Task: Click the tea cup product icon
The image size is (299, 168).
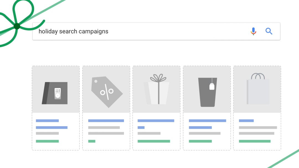Action: tap(208, 92)
